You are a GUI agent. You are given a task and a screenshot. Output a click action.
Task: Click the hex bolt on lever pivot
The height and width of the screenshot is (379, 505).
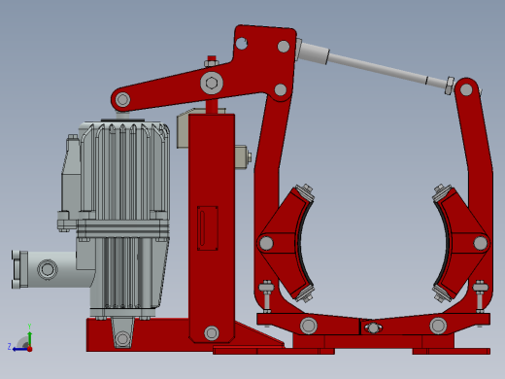[x=212, y=84]
